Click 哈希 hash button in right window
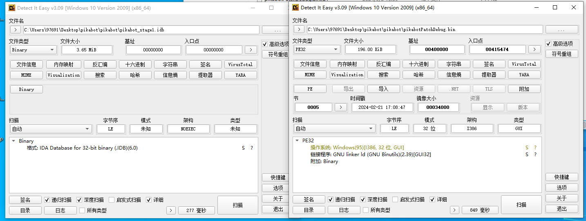 [418, 75]
